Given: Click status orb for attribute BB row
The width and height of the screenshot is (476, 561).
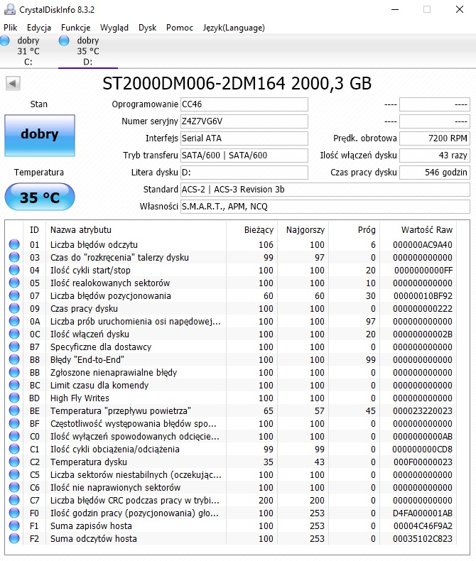Looking at the screenshot, I should pyautogui.click(x=14, y=372).
